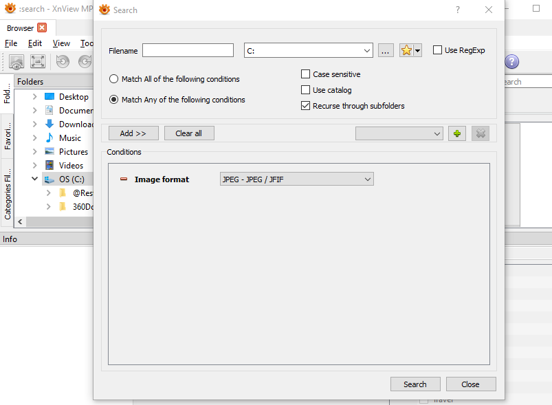Open the Edit menu
The image size is (552, 405).
35,43
